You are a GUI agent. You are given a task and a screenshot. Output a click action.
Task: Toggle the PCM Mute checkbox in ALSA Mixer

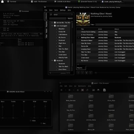coord(31,121)
